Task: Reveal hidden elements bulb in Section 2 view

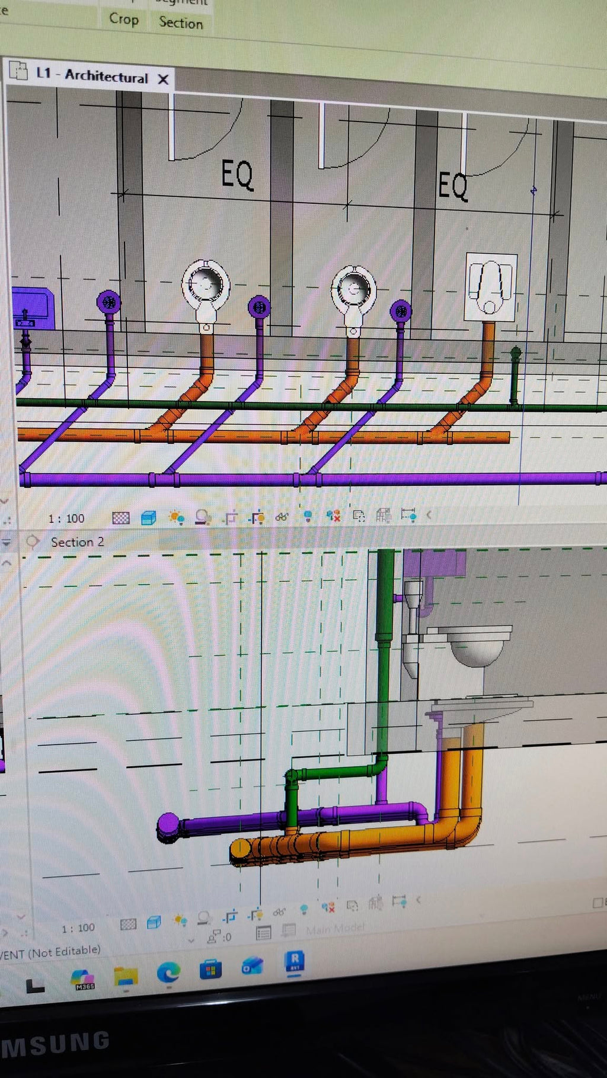Action: [304, 909]
